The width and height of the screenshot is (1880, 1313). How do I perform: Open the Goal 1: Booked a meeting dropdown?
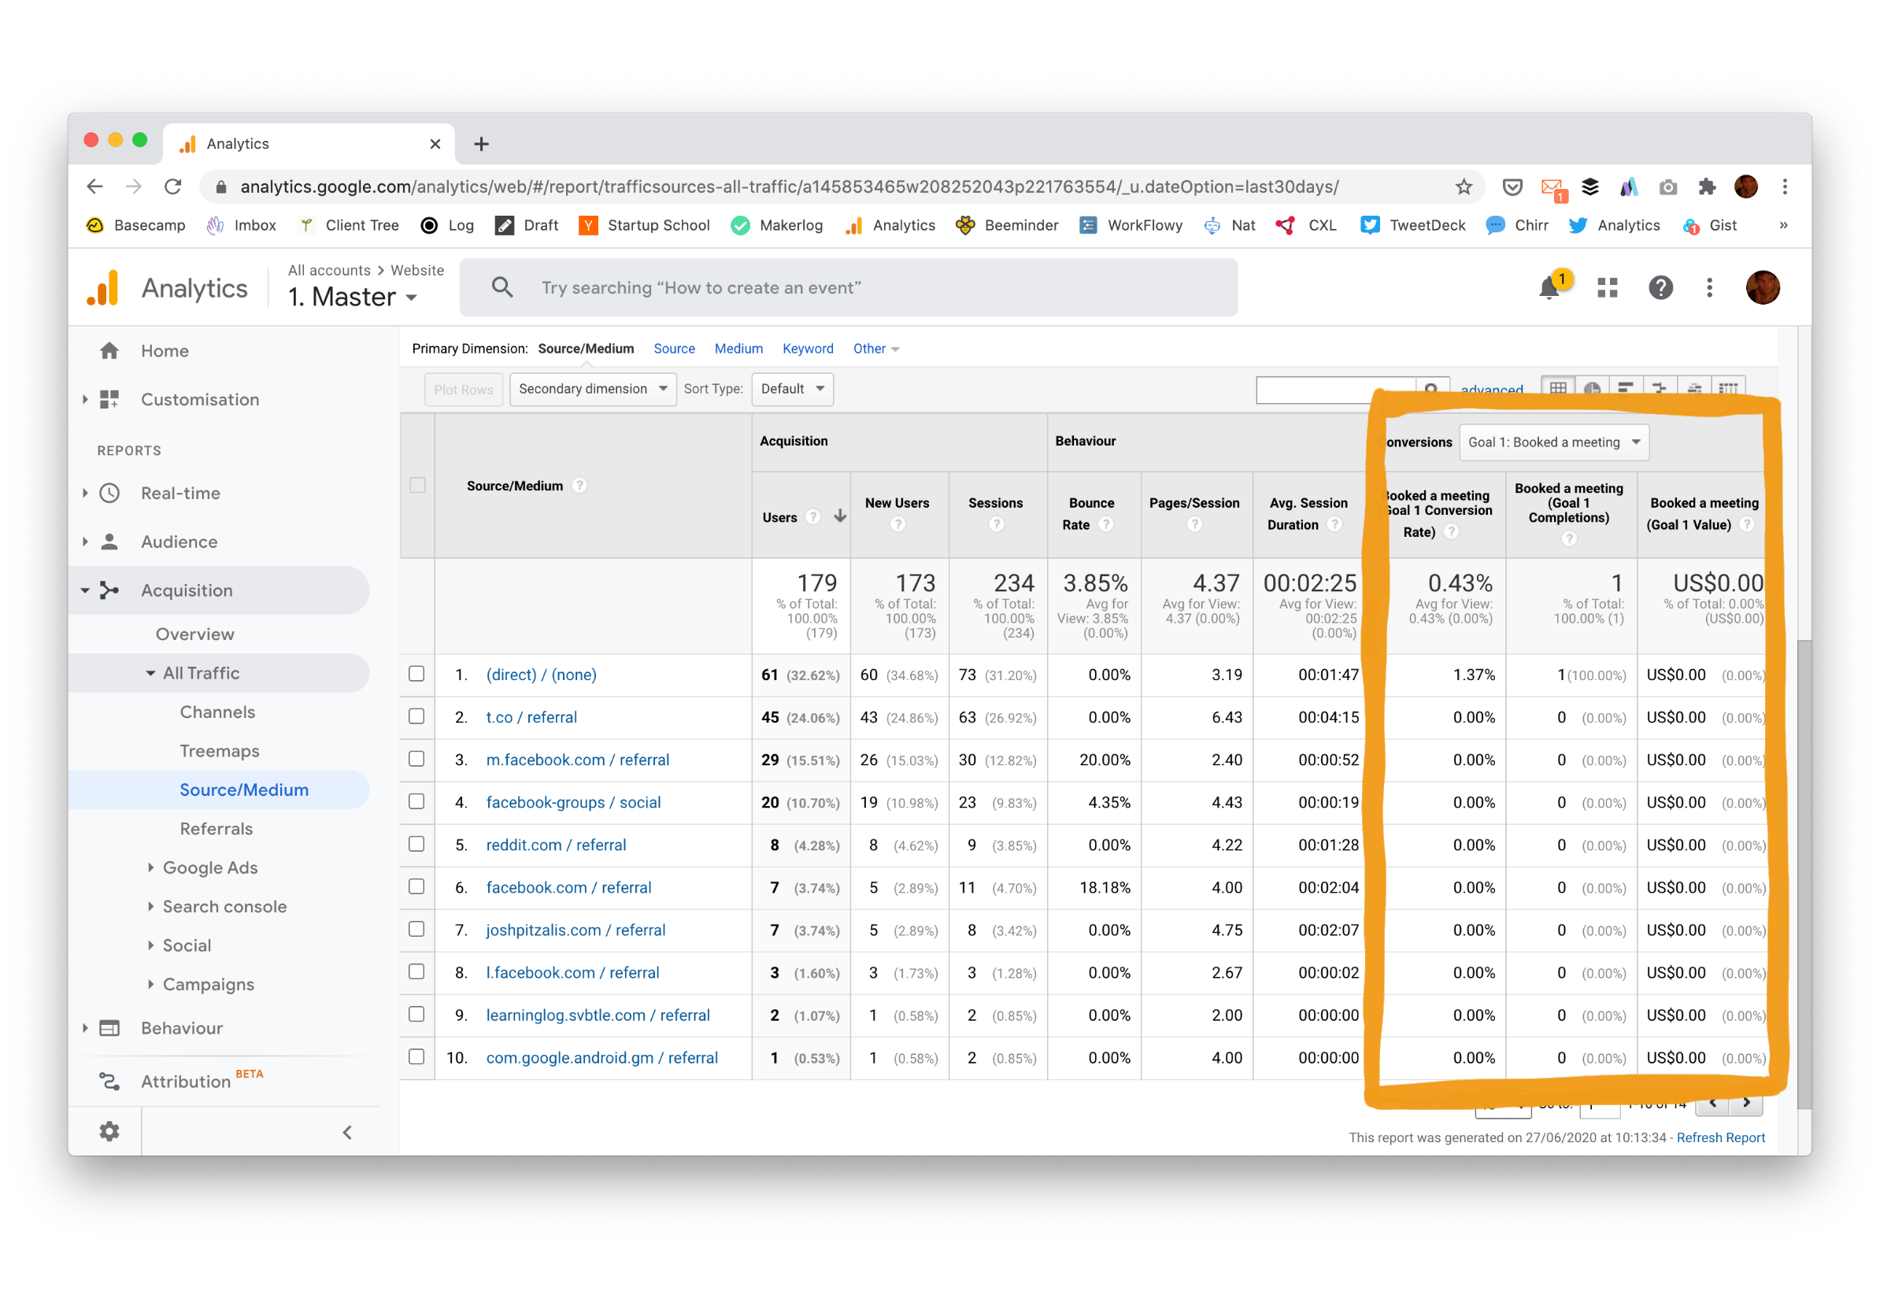pos(1552,442)
